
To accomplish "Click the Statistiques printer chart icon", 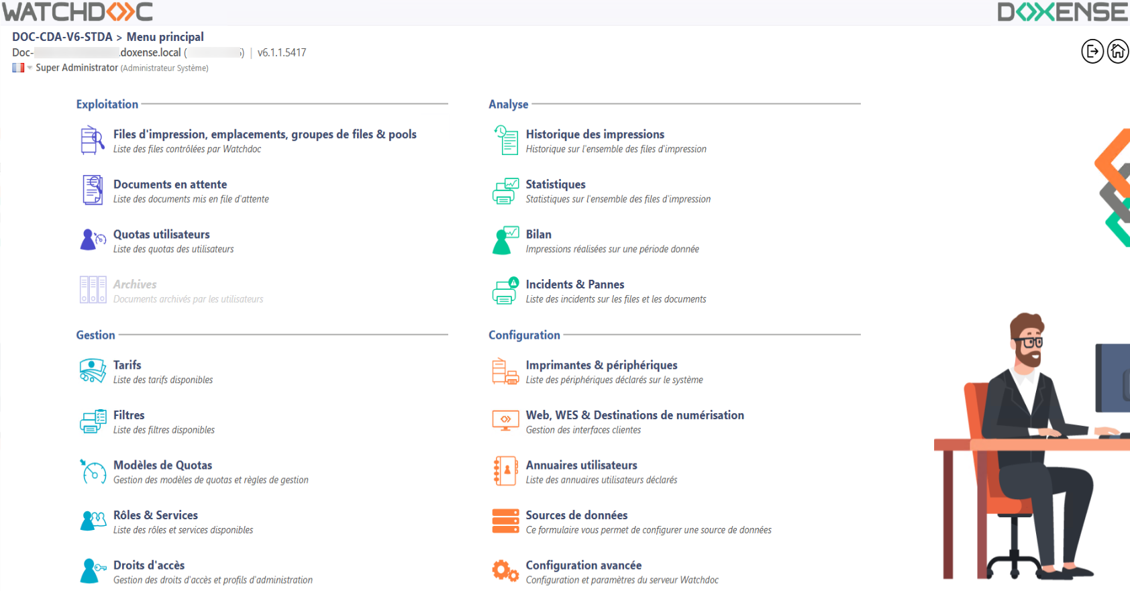I will pos(505,191).
